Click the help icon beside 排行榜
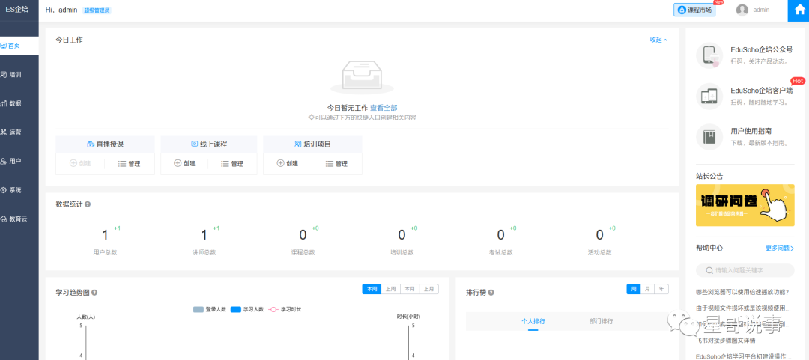The height and width of the screenshot is (360, 809). (491, 293)
